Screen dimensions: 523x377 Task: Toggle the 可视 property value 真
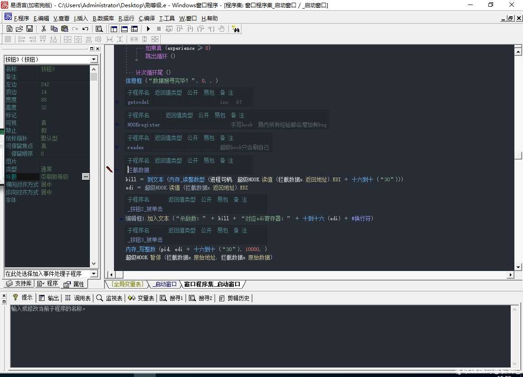[x=64, y=123]
